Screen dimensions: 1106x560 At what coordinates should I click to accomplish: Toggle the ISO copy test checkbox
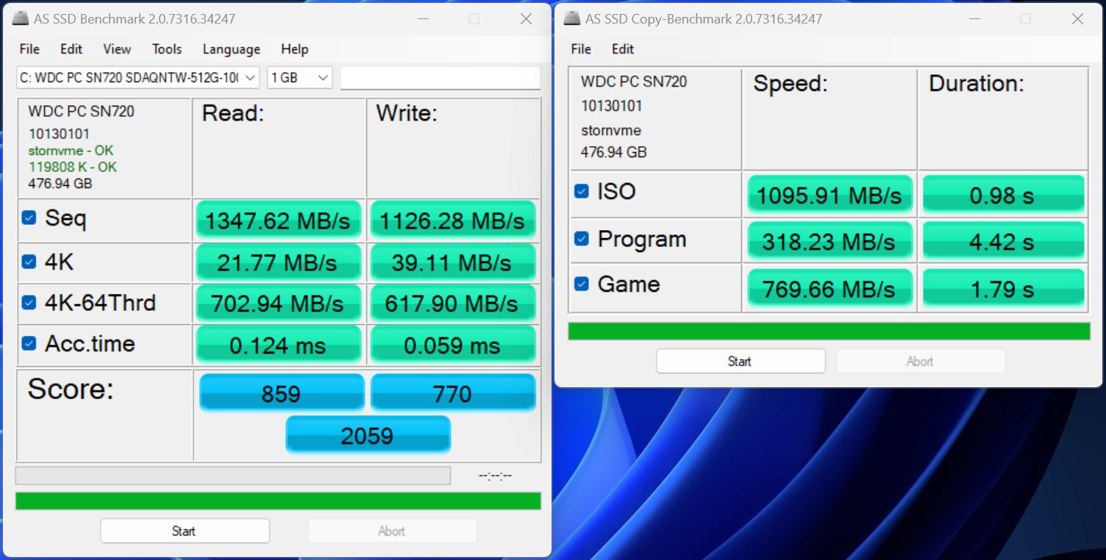[582, 191]
